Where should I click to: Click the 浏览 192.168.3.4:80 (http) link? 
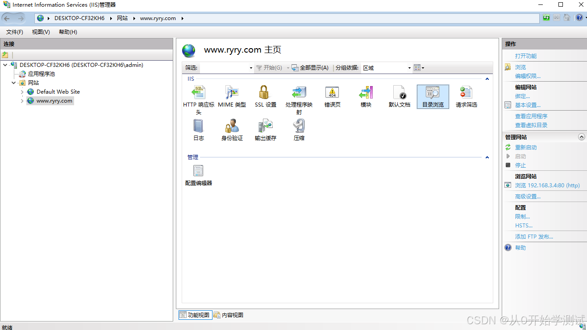click(547, 185)
